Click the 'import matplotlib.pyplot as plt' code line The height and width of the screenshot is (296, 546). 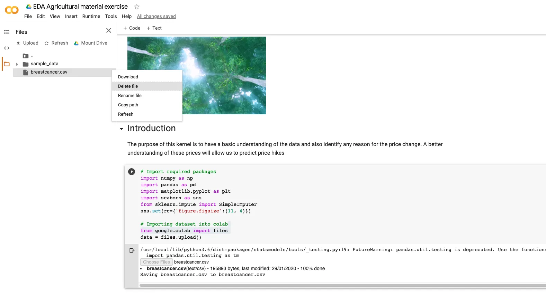186,191
